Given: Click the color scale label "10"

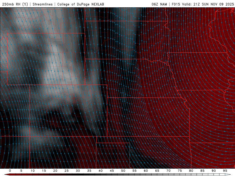Looking at the screenshot, I should coord(33,171).
